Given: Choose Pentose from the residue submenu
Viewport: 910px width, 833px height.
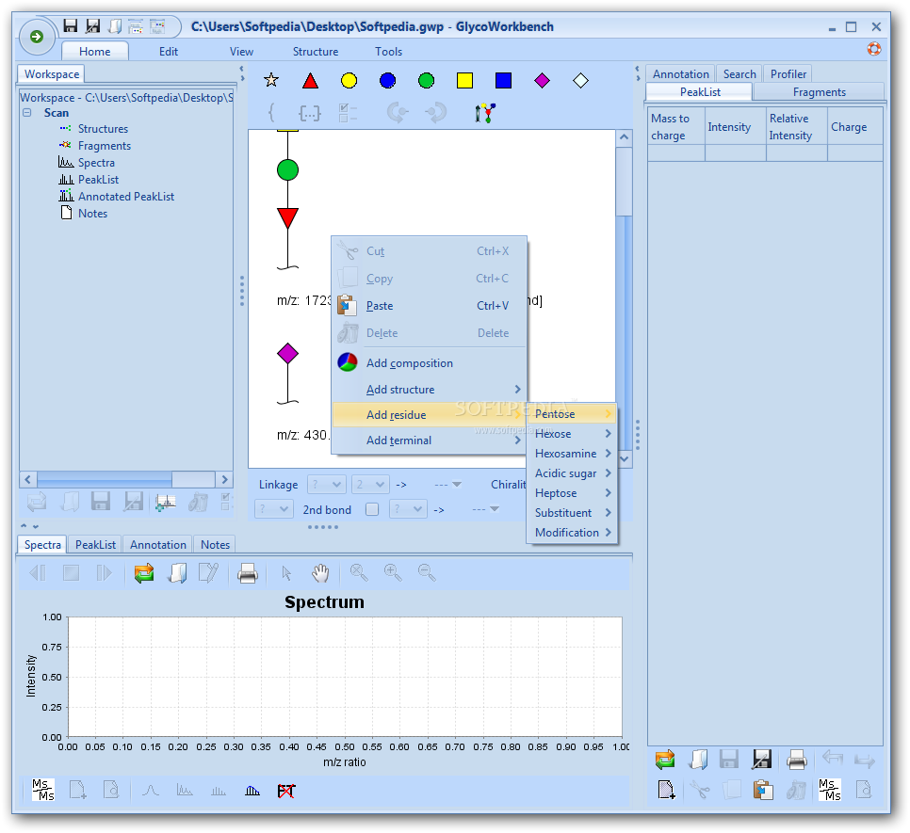Looking at the screenshot, I should [x=572, y=414].
